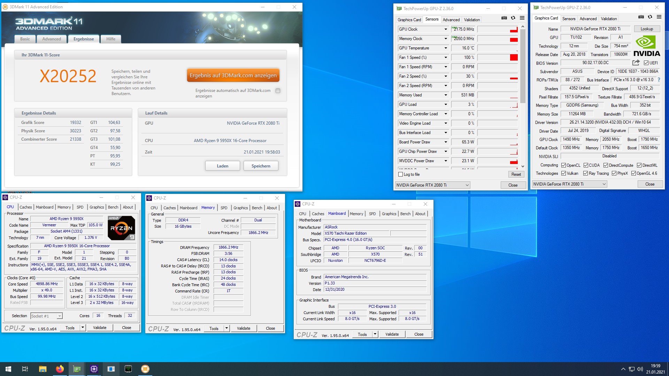Click the Lookup button in GPU-Z

[647, 29]
